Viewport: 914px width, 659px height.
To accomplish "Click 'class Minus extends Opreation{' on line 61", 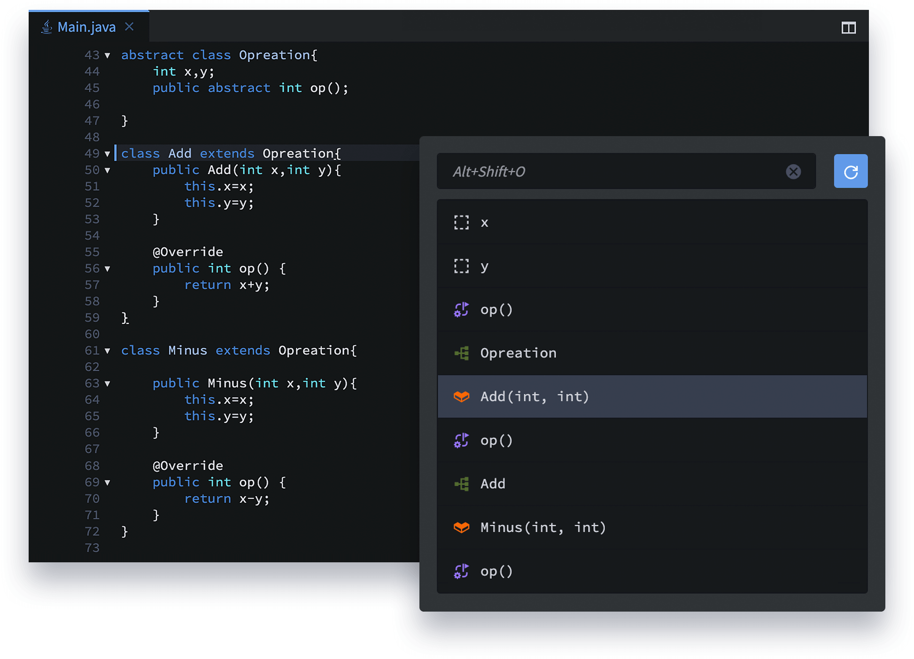I will coord(239,351).
